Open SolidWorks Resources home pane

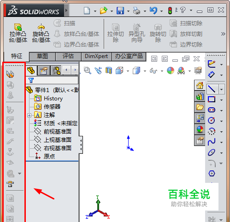click(200, 85)
